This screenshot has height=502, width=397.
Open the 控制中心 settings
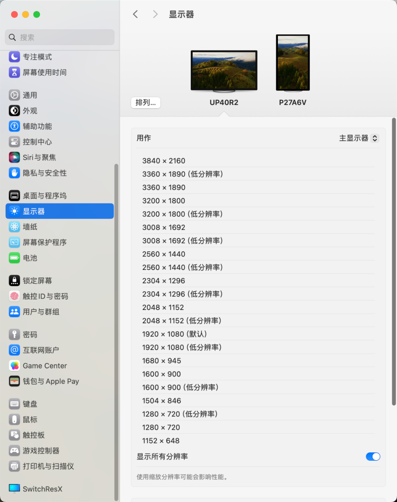click(36, 142)
